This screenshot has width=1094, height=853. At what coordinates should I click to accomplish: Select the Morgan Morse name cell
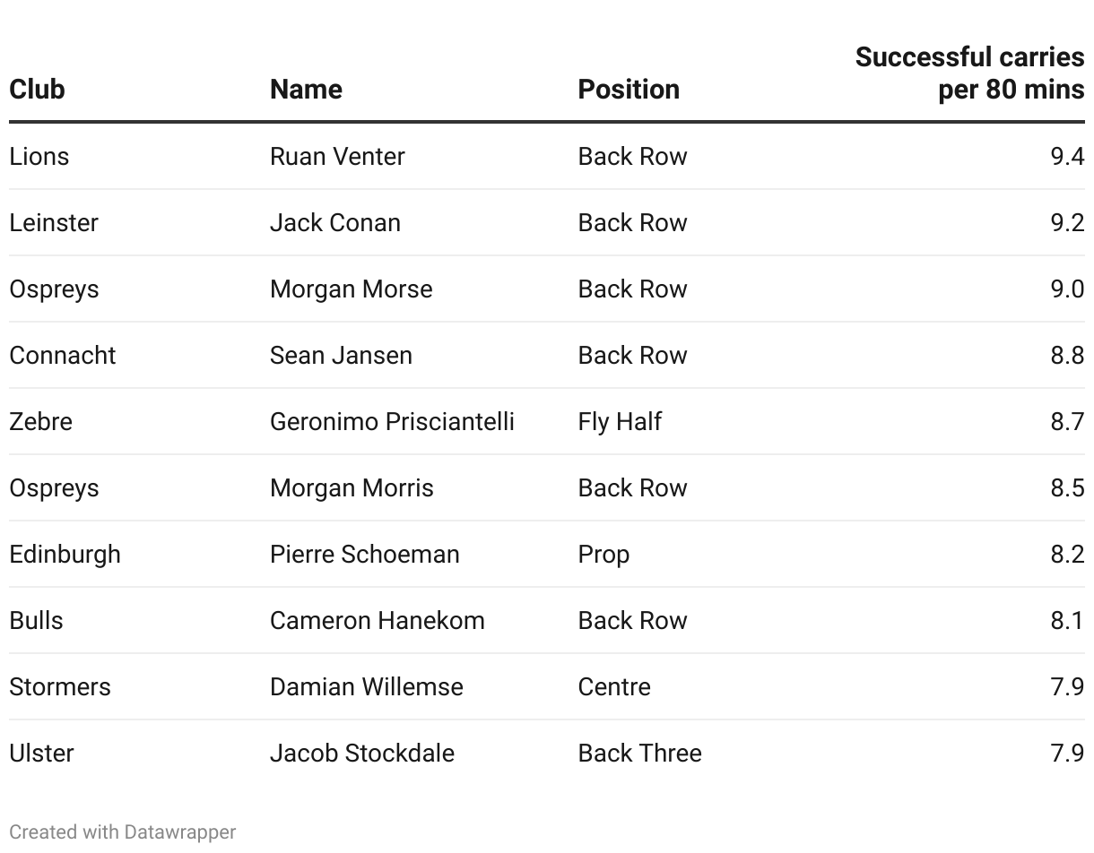(352, 289)
